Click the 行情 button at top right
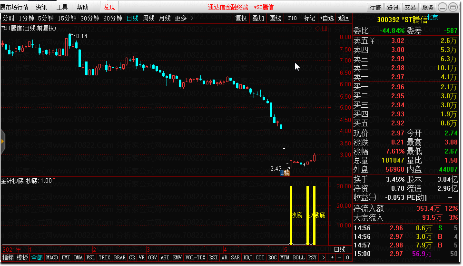The image size is (463, 266). (x=375, y=7)
